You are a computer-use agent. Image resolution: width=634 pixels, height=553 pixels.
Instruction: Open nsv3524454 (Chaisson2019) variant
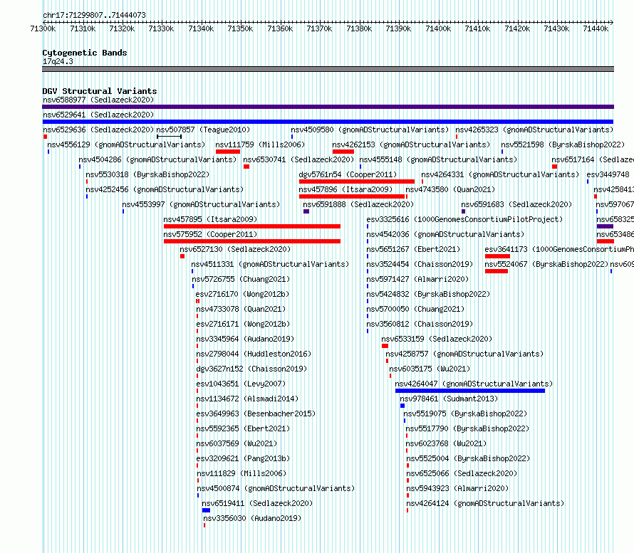(420, 264)
